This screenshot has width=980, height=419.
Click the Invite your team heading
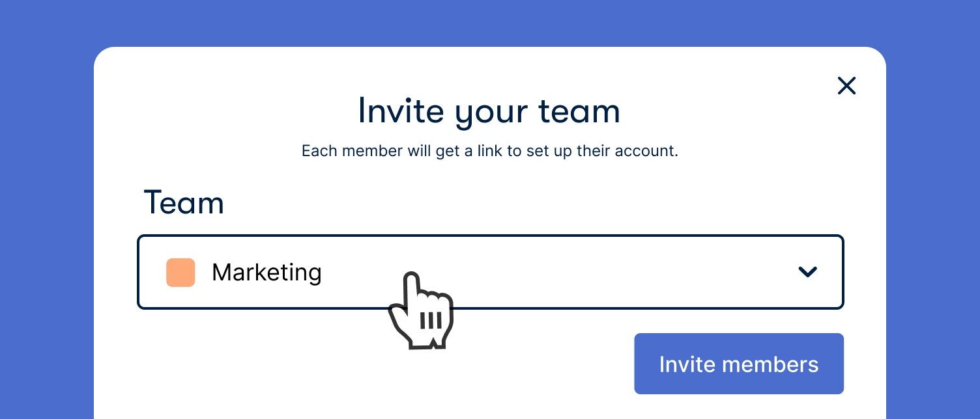tap(489, 111)
